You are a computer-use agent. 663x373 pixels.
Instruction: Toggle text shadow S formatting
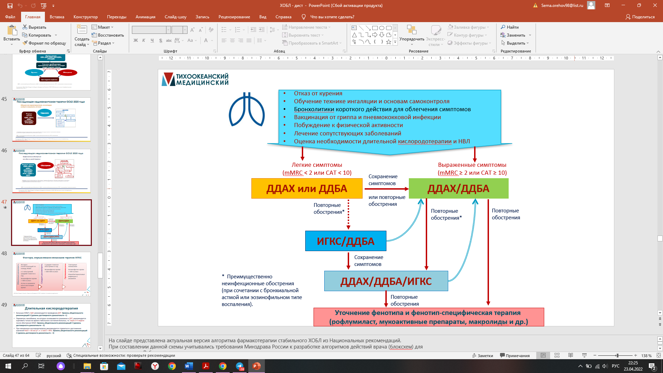161,40
